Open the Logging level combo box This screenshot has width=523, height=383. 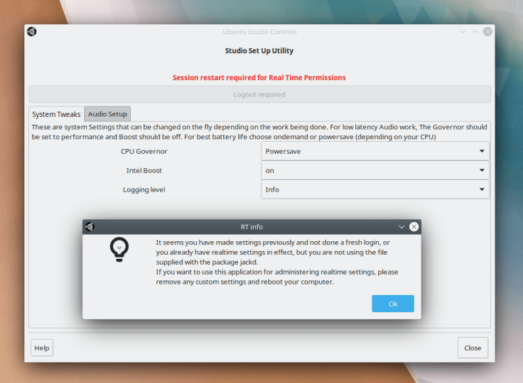(x=375, y=189)
